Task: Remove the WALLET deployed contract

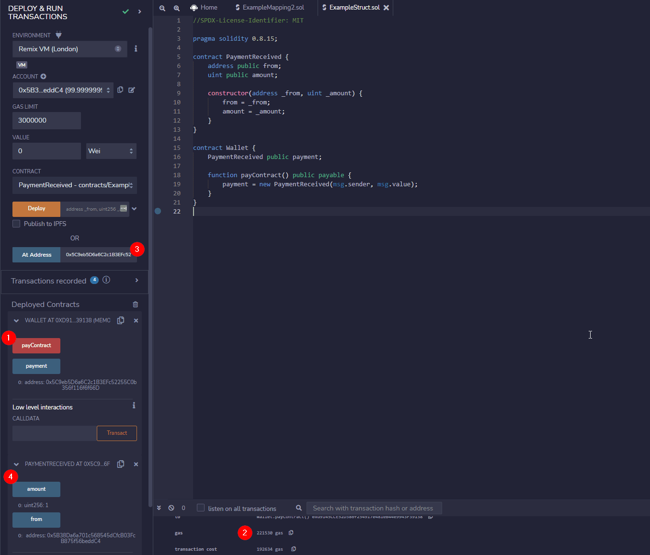Action: pyautogui.click(x=136, y=321)
